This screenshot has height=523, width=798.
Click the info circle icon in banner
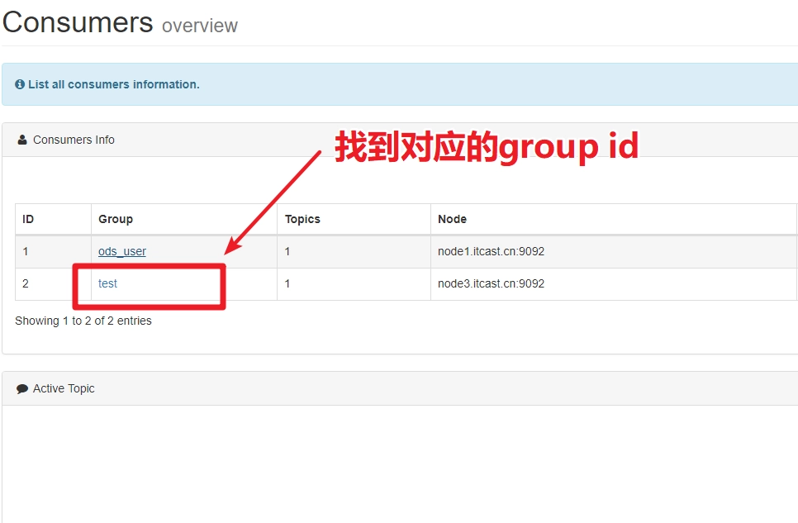click(x=20, y=84)
